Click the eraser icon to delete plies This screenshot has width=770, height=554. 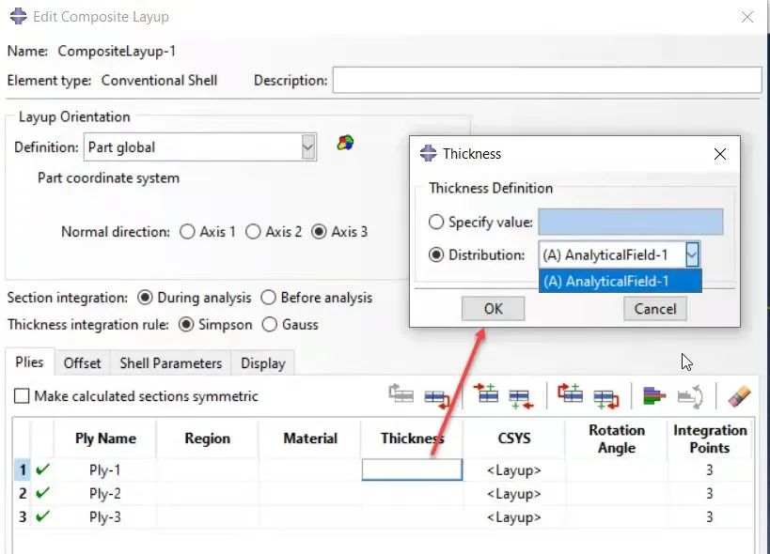click(x=739, y=396)
